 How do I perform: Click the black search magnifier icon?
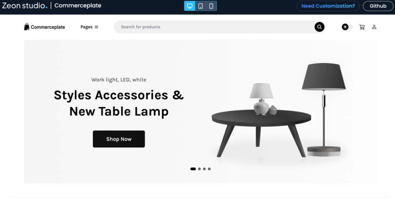(x=319, y=27)
